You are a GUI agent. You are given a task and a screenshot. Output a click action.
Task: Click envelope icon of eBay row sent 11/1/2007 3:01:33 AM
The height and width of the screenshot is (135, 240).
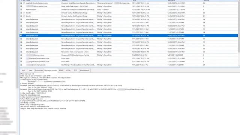coord(21,32)
